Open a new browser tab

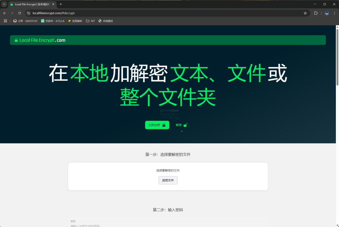tap(61, 4)
